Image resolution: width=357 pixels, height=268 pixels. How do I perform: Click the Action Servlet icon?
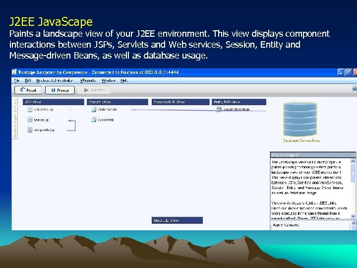94,109
